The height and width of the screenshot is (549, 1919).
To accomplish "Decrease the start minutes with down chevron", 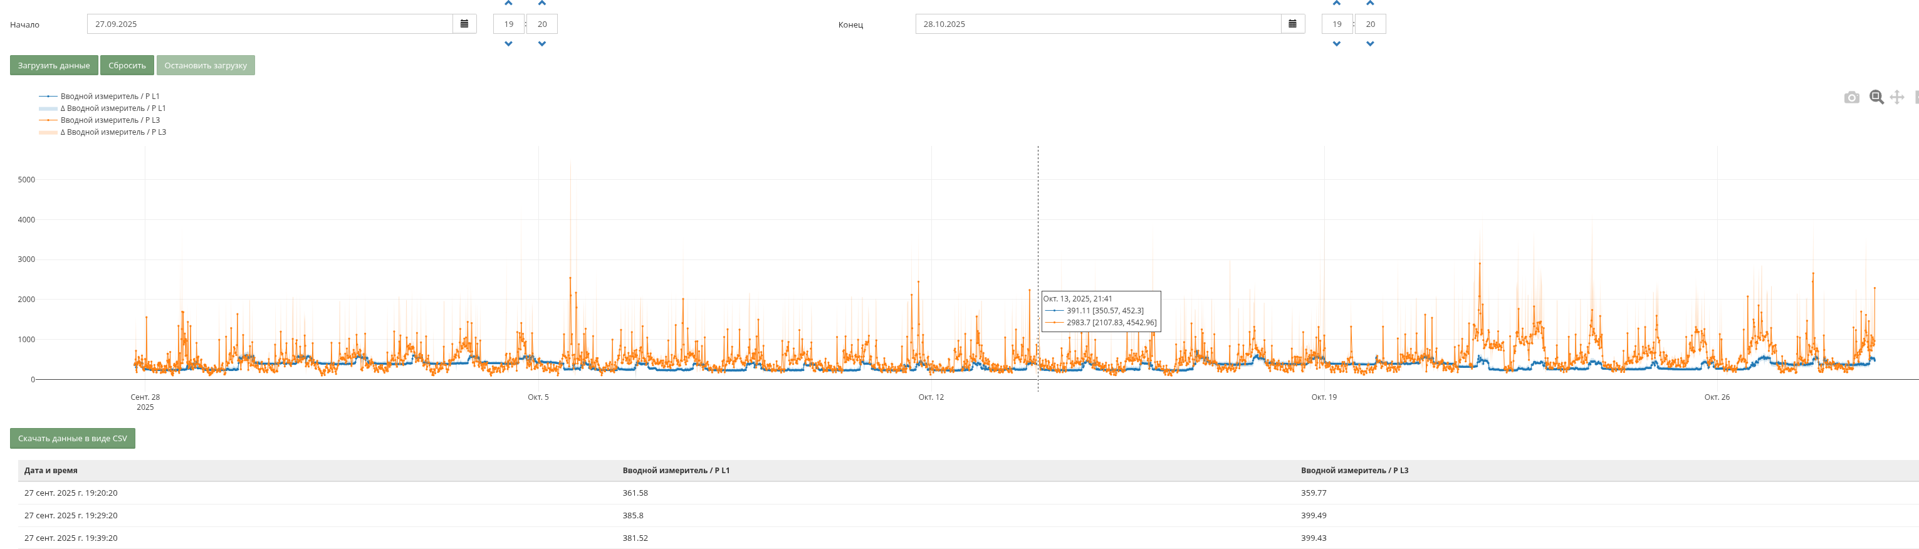I will click(x=542, y=44).
